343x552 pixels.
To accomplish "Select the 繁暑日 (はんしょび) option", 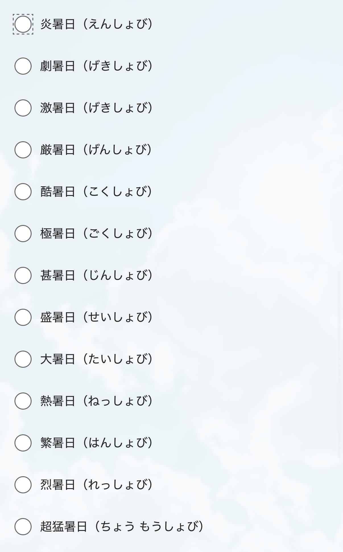I will [23, 443].
